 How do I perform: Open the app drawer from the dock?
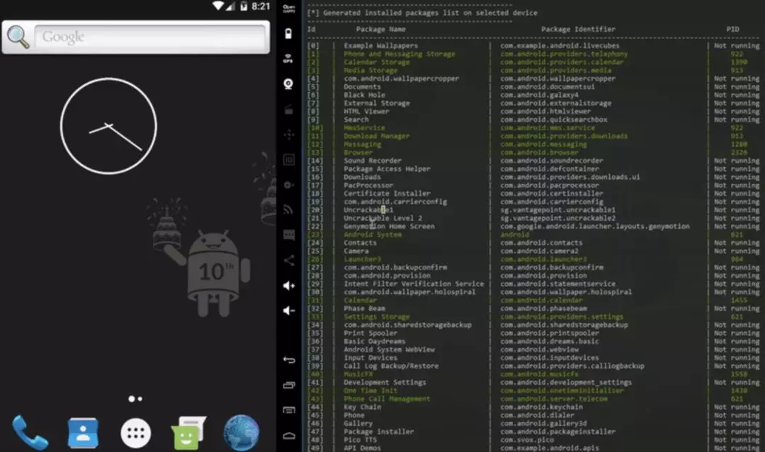click(x=135, y=433)
